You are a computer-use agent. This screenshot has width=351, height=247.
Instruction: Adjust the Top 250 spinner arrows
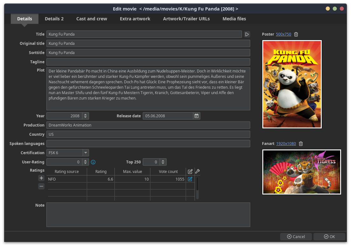coord(163,162)
